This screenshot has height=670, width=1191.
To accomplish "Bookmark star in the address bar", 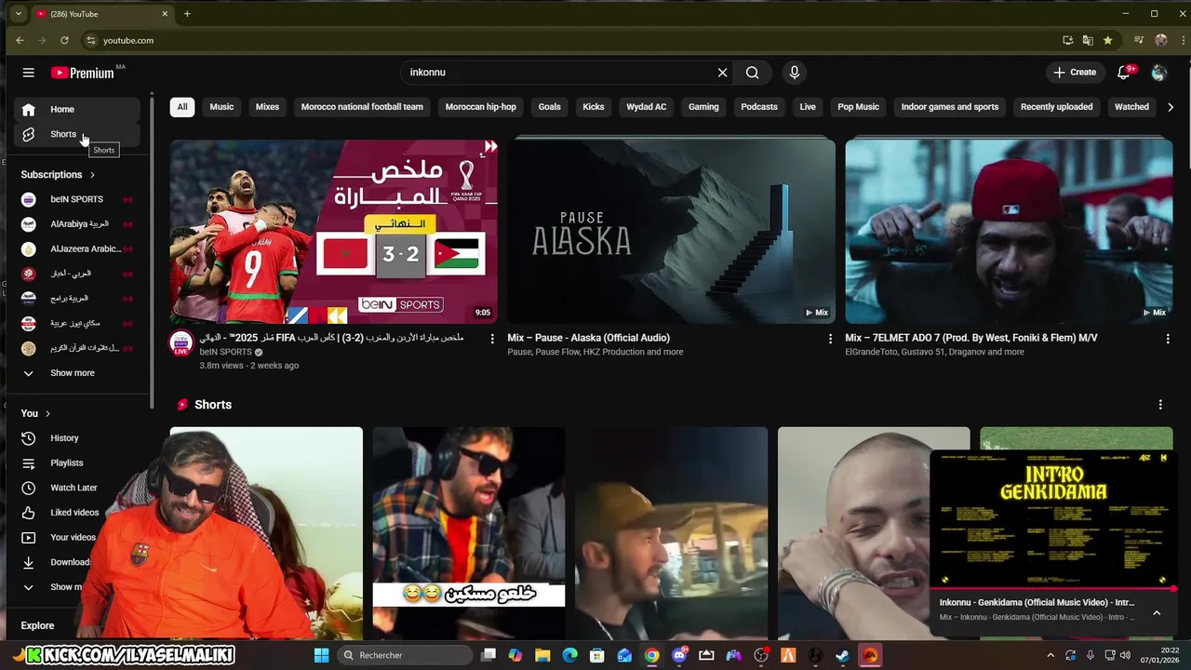I will pyautogui.click(x=1107, y=41).
